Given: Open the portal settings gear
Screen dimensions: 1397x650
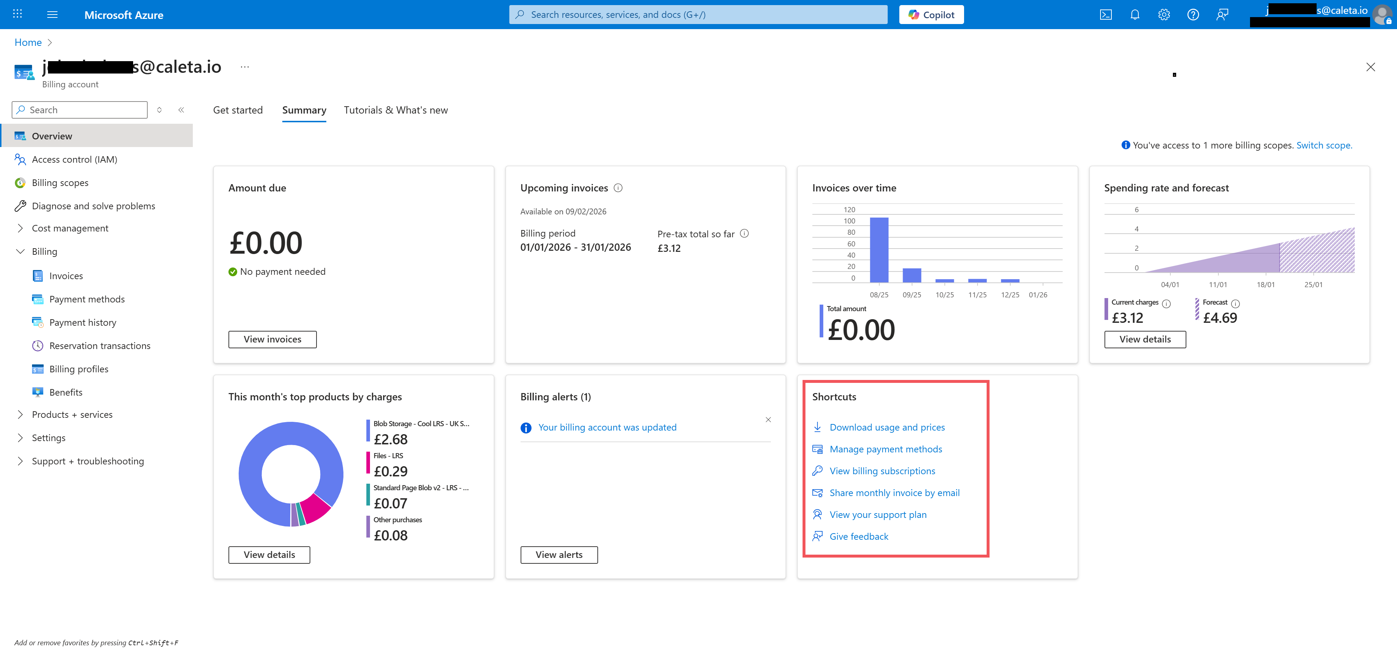Looking at the screenshot, I should [x=1164, y=15].
